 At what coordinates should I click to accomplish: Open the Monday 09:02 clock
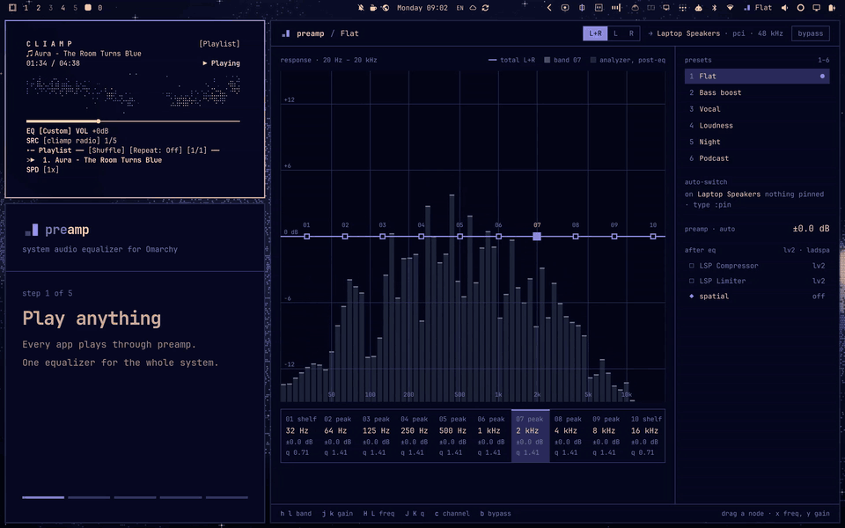pyautogui.click(x=422, y=8)
